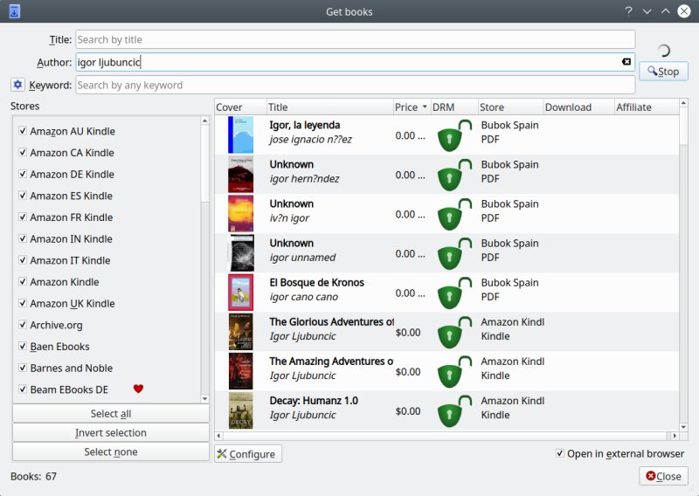The image size is (699, 496).
Task: Click the DRM unlocked padlock for Igor, la leyenda
Action: click(x=451, y=135)
